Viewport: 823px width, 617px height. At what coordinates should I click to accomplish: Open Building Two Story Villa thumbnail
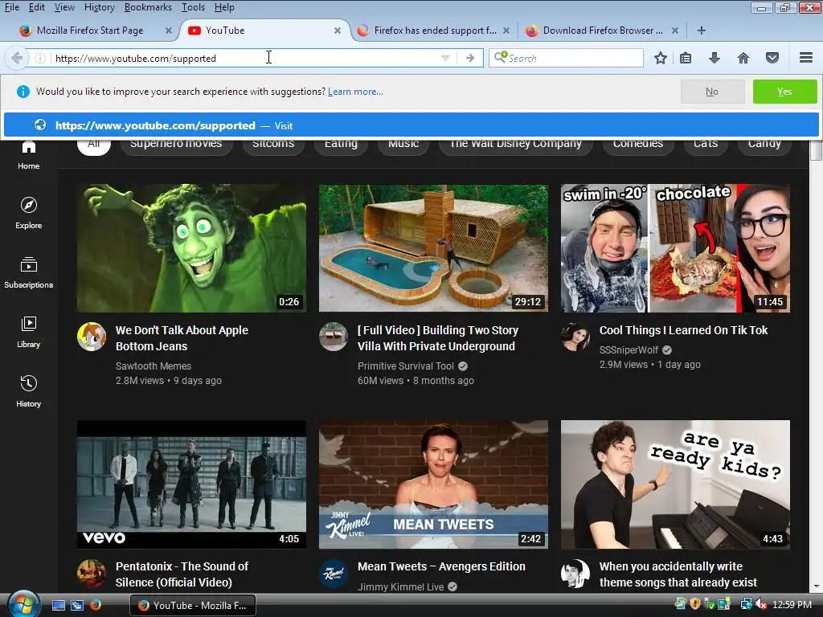tap(433, 247)
